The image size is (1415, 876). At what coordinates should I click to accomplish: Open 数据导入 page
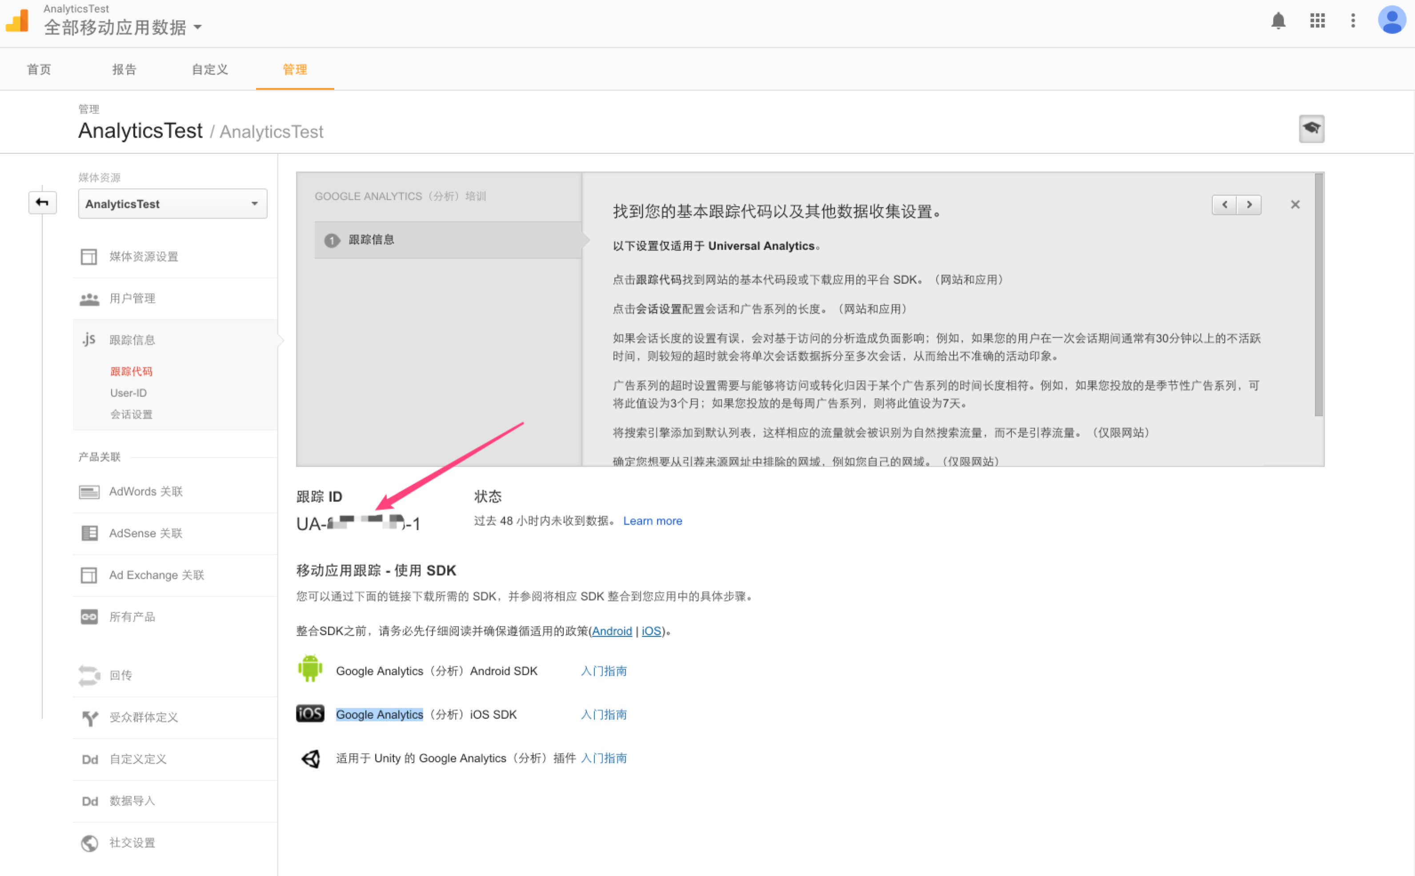(x=132, y=801)
